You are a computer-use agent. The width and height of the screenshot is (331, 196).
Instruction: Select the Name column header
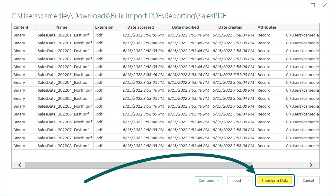[x=62, y=27]
